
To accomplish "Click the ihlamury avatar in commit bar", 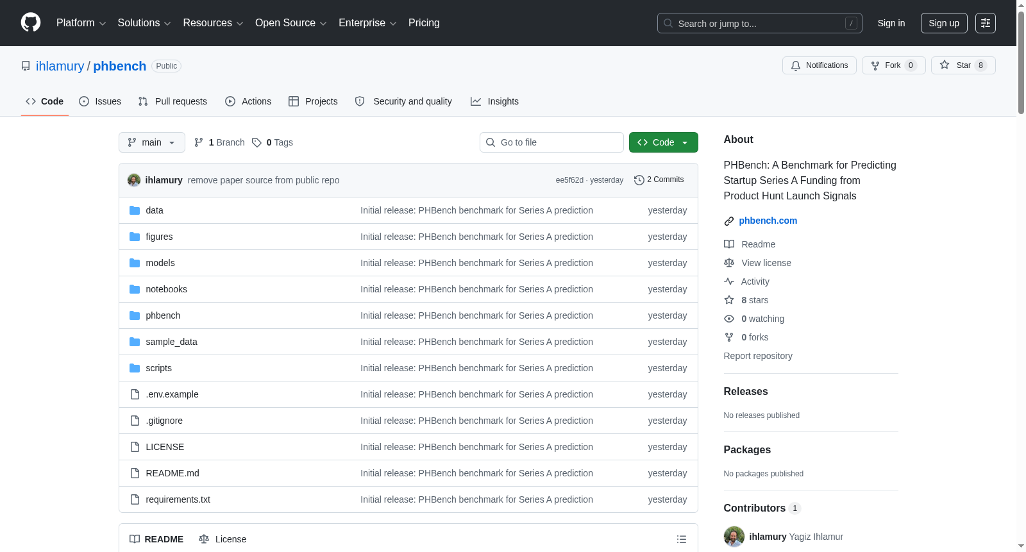I will coord(134,180).
